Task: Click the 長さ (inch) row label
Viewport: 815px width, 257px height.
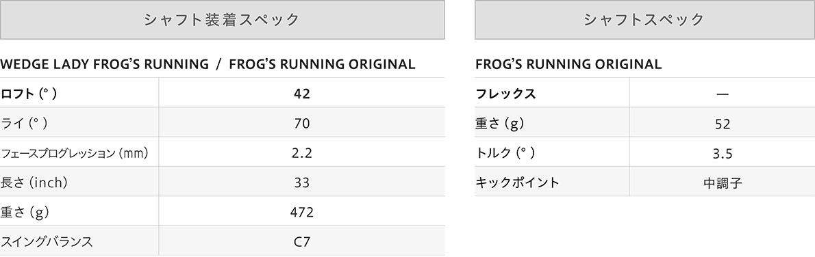Action: point(34,182)
